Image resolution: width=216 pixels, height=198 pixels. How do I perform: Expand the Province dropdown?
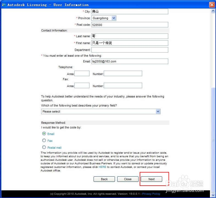tap(114, 18)
